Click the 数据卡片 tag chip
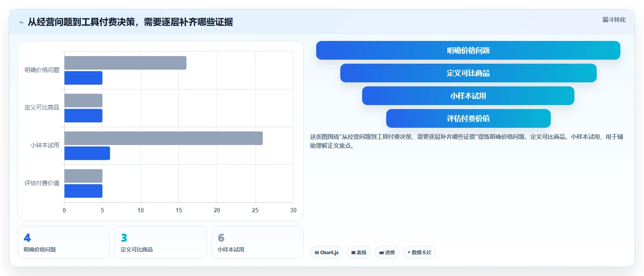The height and width of the screenshot is (276, 644). [419, 252]
